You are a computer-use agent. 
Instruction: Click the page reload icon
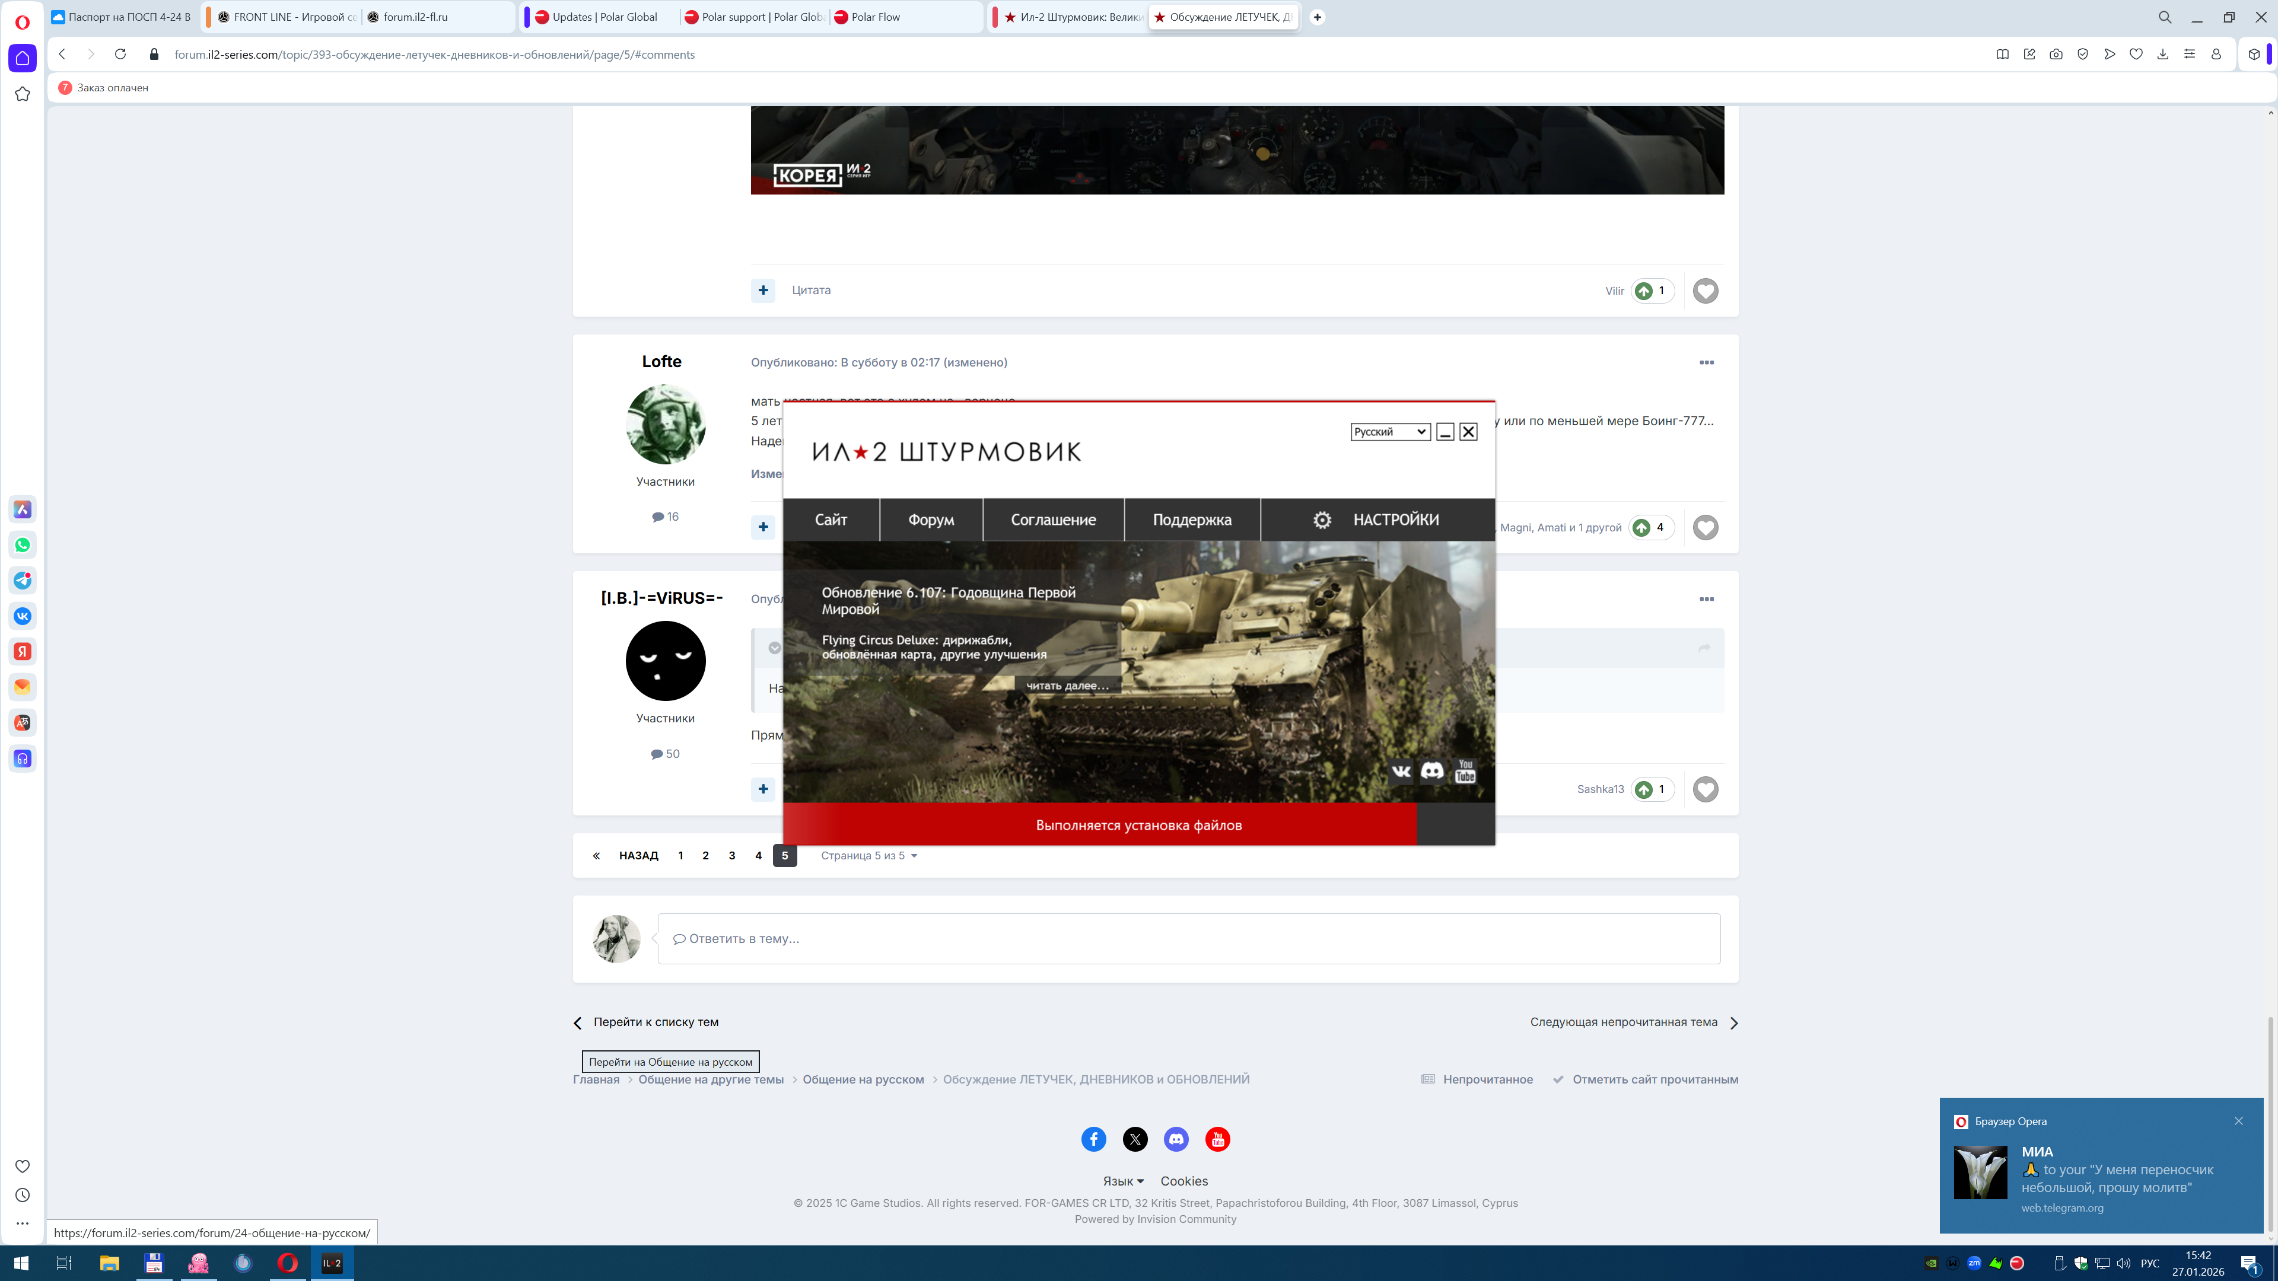click(120, 54)
